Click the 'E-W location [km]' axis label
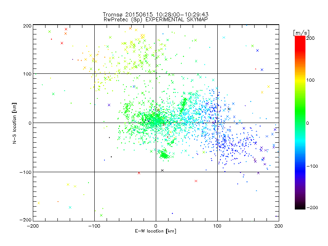Screen dimensions: 328x246 (155, 231)
